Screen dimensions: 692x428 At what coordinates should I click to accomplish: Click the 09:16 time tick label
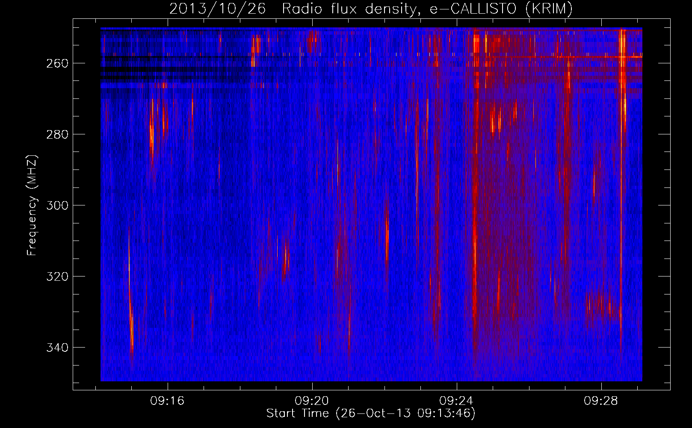167,401
